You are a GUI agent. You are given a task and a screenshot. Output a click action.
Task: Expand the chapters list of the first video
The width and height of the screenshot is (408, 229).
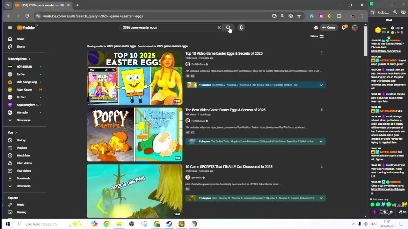[321, 85]
